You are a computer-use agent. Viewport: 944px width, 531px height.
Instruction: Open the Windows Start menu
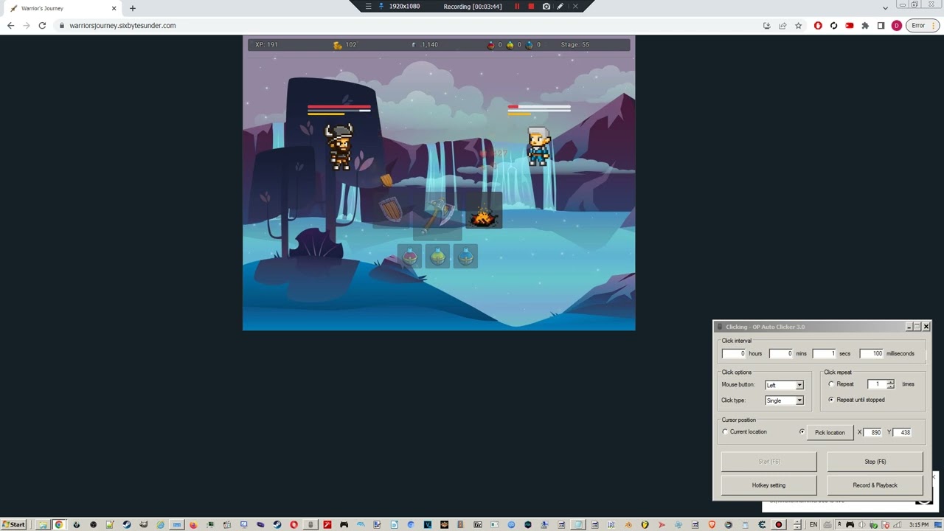coord(13,524)
